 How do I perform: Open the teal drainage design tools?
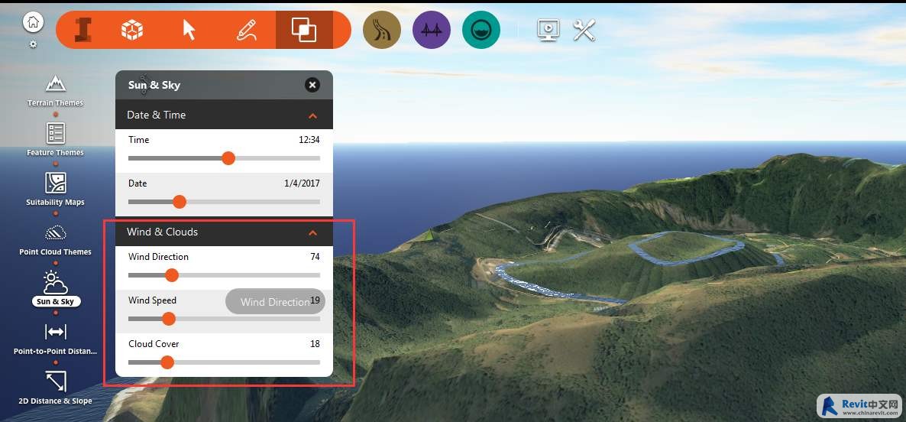pos(481,30)
